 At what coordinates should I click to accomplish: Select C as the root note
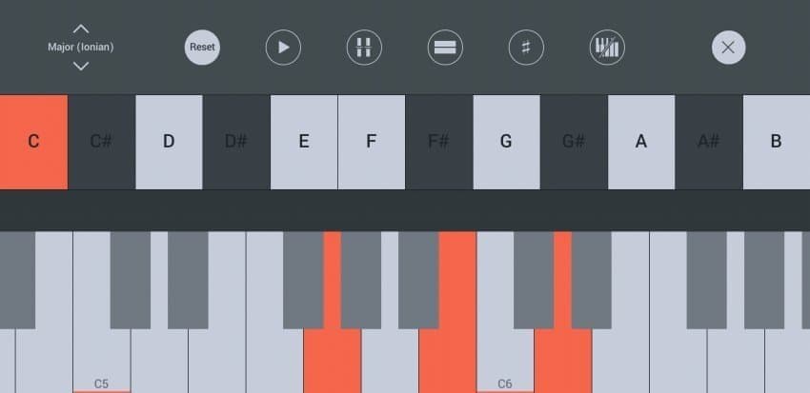point(33,142)
